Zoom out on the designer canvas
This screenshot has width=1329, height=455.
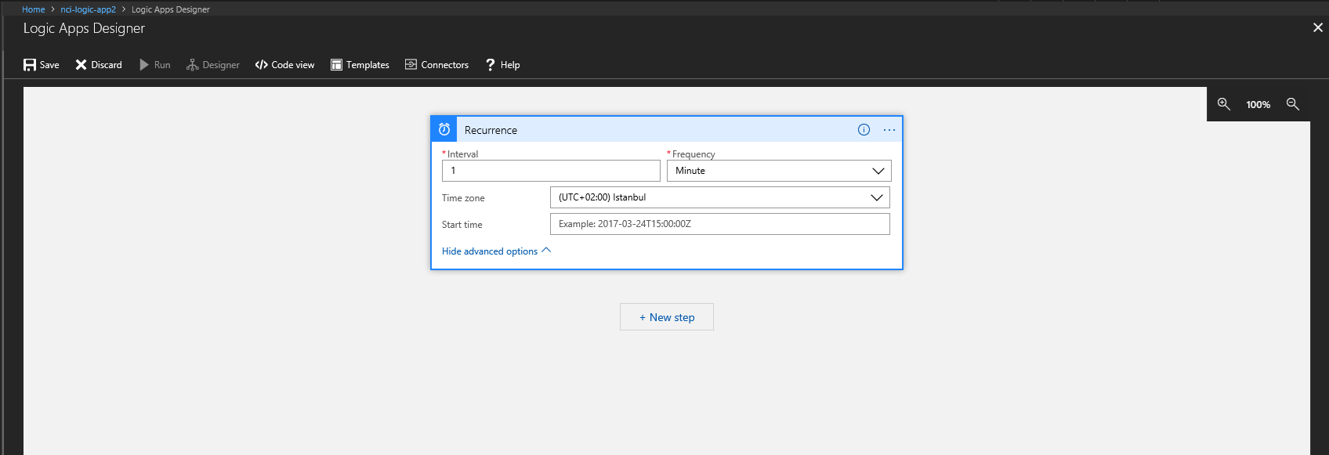click(x=1293, y=104)
